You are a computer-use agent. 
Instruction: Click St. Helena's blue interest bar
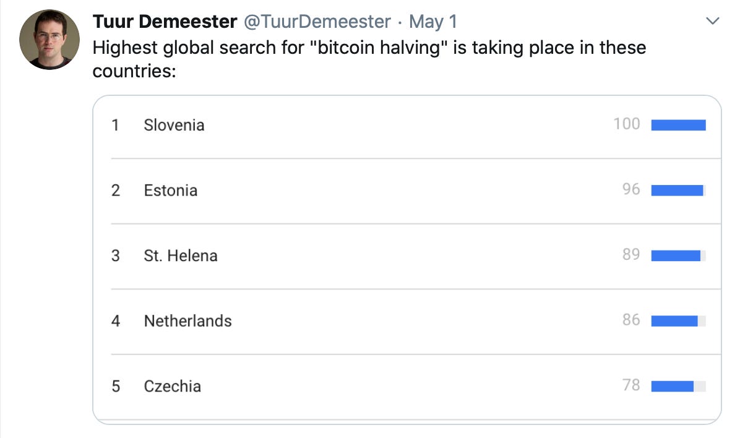pos(676,255)
